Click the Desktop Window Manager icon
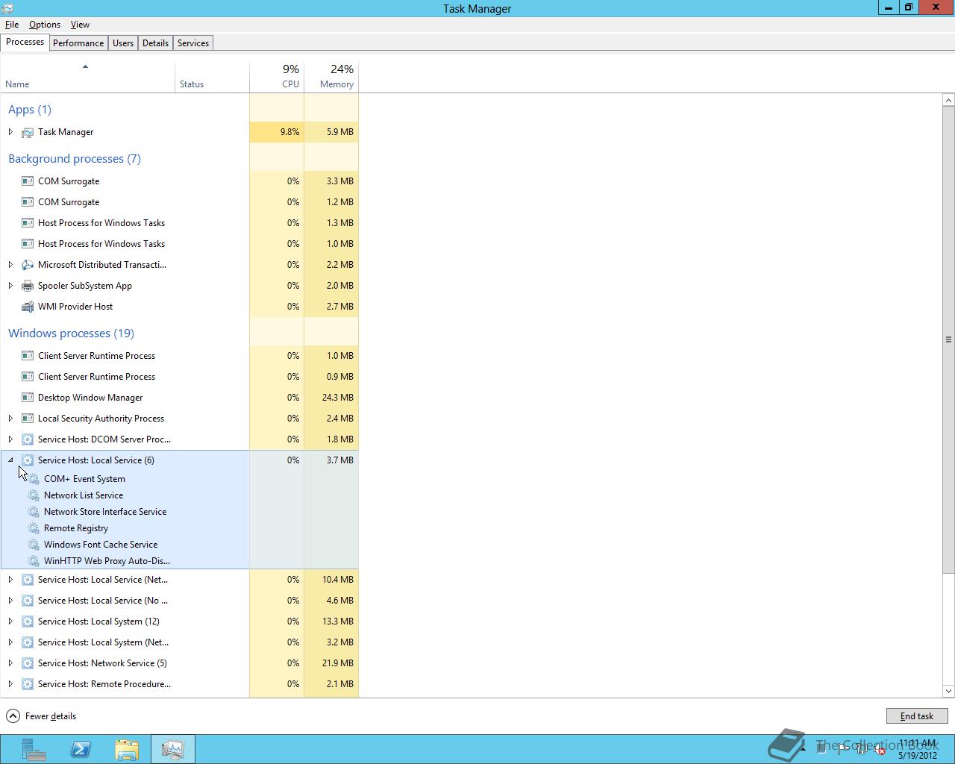955x764 pixels. (x=28, y=398)
